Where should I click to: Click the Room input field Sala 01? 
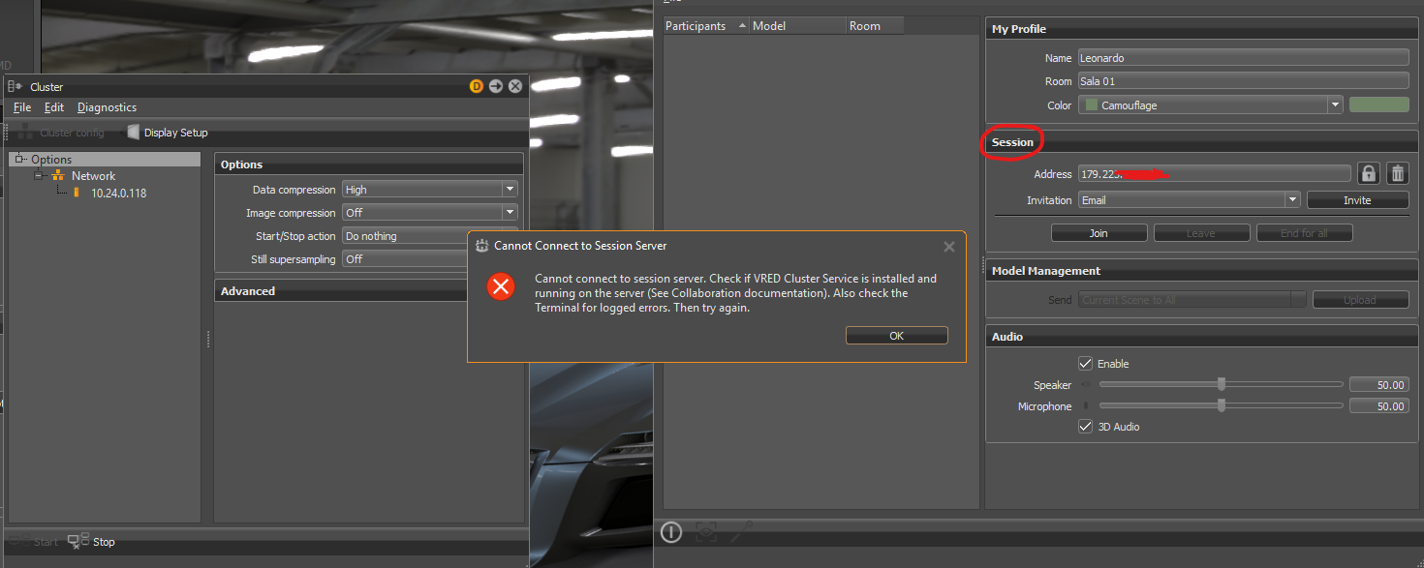[x=1244, y=81]
